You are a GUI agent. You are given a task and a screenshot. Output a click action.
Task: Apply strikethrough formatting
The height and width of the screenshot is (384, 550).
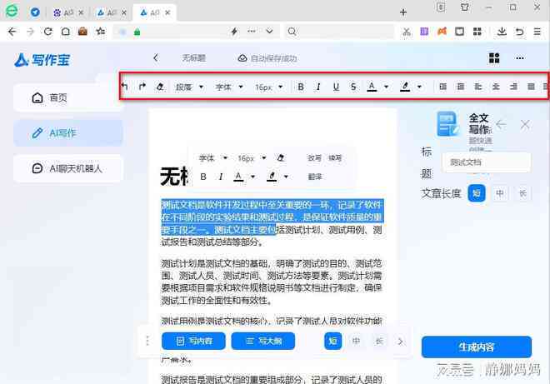tap(353, 87)
